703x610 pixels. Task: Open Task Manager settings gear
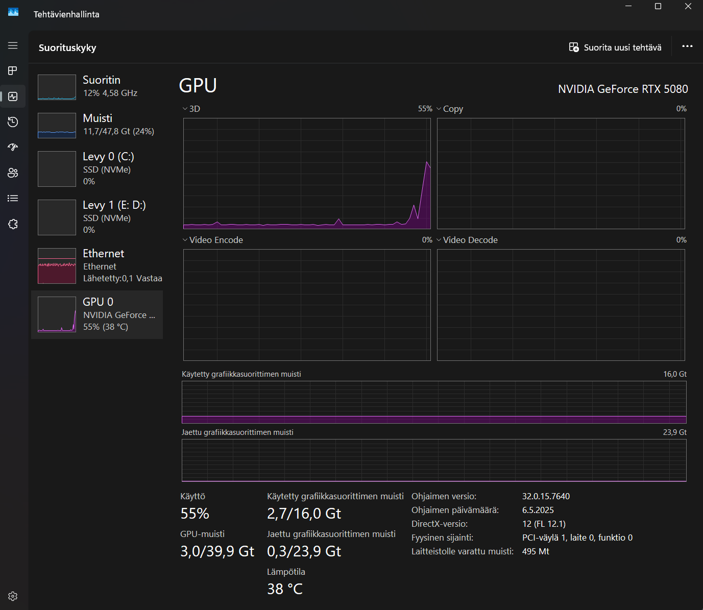point(13,596)
